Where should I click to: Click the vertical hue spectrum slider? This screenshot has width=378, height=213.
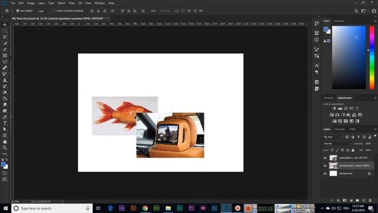coord(372,57)
